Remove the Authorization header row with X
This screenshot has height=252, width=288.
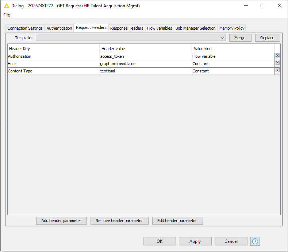(x=277, y=56)
